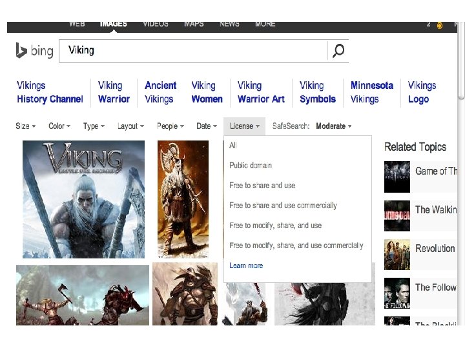Open The Following topic thumbnail
This screenshot has height=348, width=465.
coord(397,293)
